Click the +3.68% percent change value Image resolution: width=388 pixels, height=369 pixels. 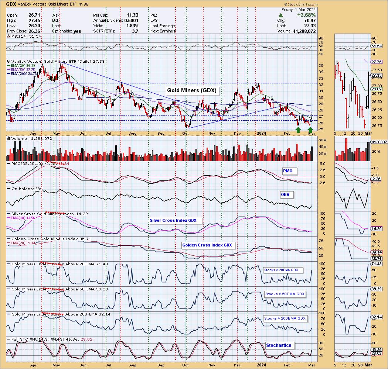tap(306, 15)
